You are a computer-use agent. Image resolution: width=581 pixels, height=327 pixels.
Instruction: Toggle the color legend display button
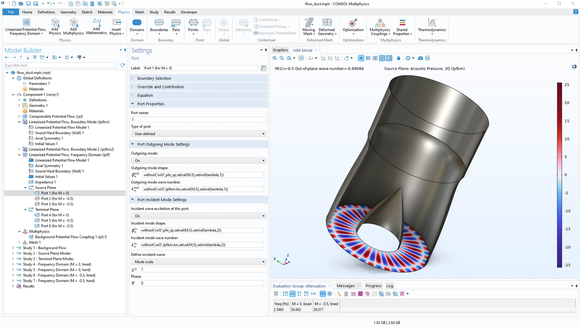coord(389,58)
